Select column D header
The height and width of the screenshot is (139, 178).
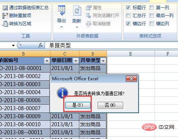coord(93,54)
